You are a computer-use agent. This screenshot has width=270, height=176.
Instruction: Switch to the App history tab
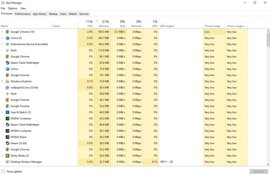40,14
